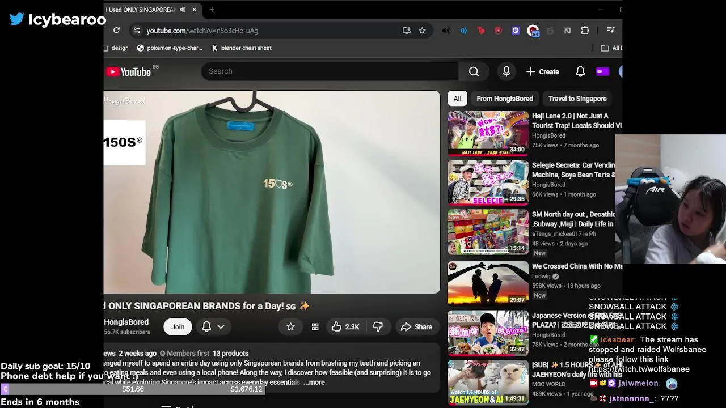Focus the YouTube Search field
The height and width of the screenshot is (408, 726).
(330, 71)
